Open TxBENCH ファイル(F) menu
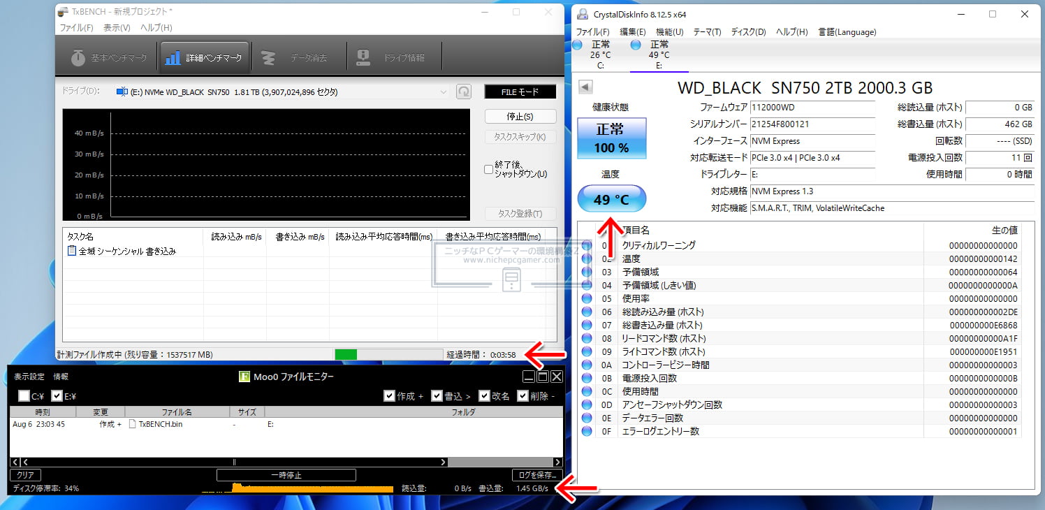Viewport: 1045px width, 510px height. [76, 28]
